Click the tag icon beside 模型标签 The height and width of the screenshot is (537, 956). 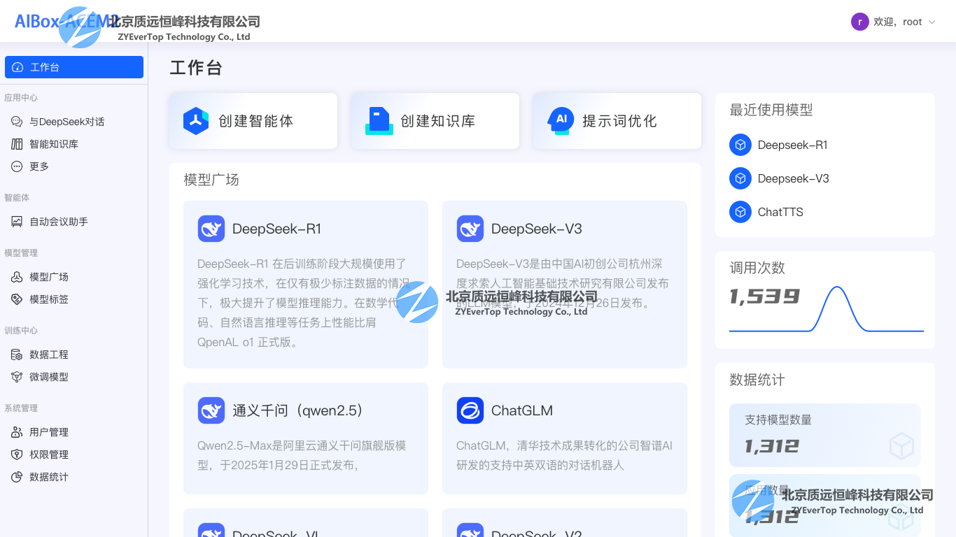pyautogui.click(x=17, y=299)
